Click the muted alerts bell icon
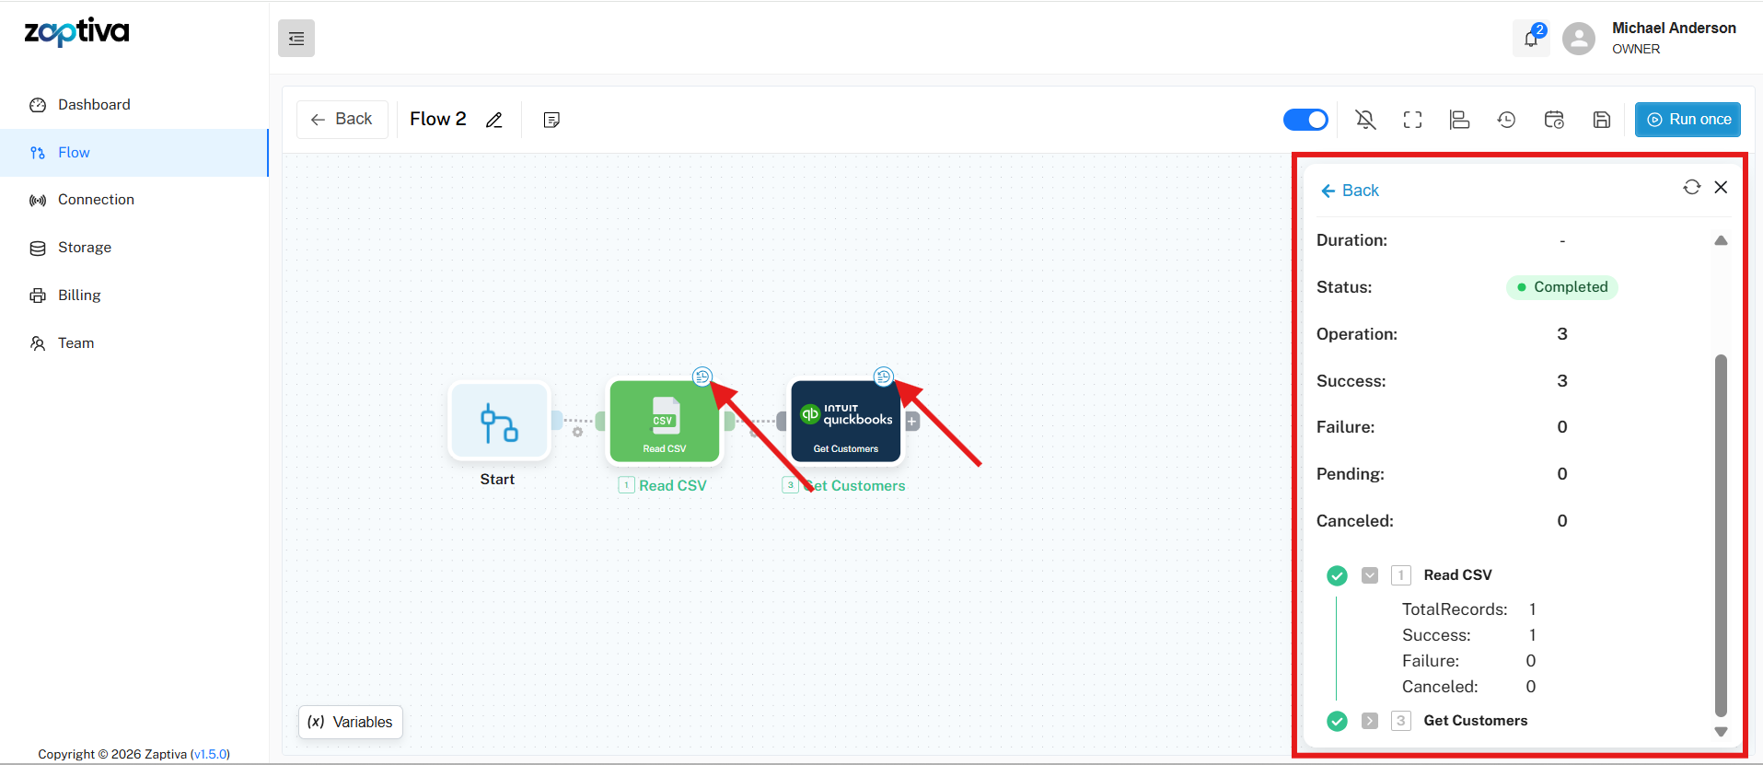This screenshot has width=1763, height=765. 1365,120
